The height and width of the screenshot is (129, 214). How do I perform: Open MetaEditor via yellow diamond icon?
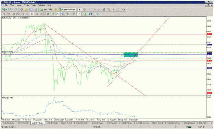(x=55, y=10)
